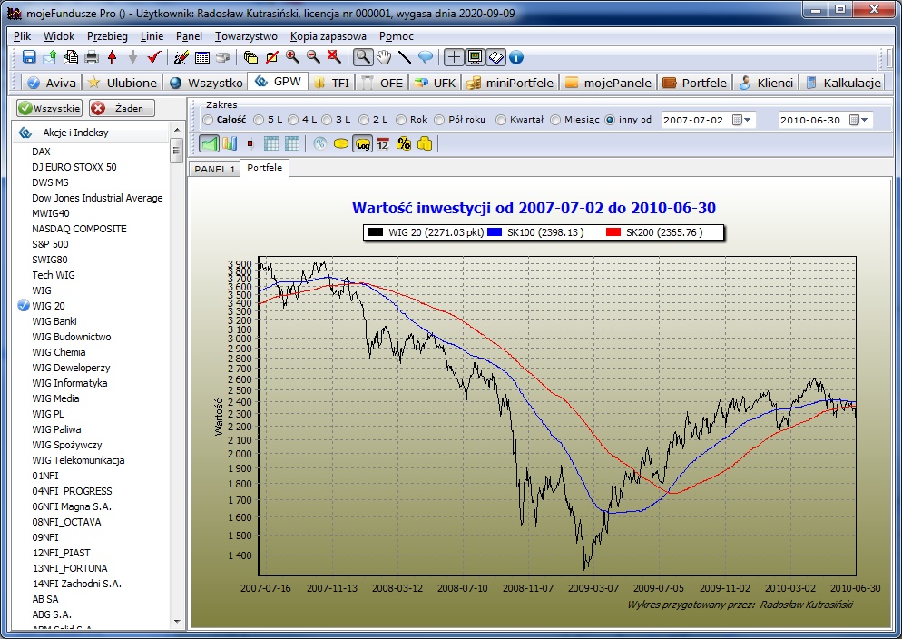902x639 pixels.
Task: Select the Pół roku radio button
Action: pos(440,120)
